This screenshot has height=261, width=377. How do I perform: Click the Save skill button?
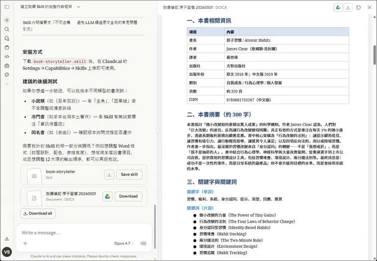pyautogui.click(x=129, y=175)
